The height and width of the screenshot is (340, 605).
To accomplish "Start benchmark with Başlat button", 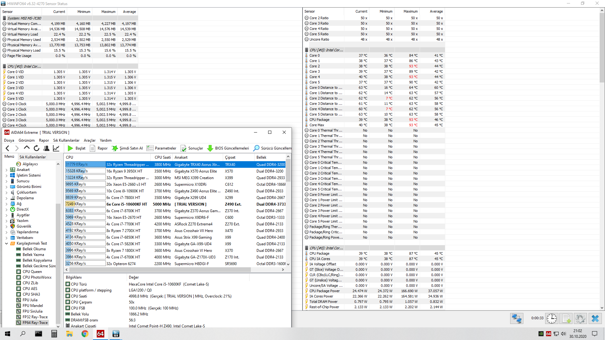I will [77, 148].
